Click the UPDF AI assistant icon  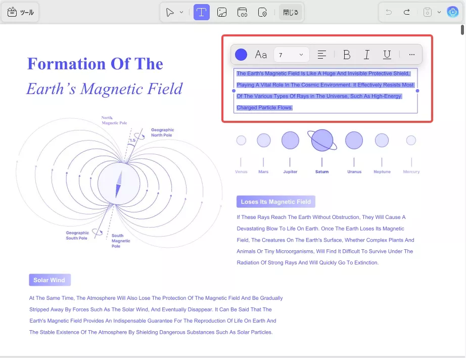[x=452, y=12]
